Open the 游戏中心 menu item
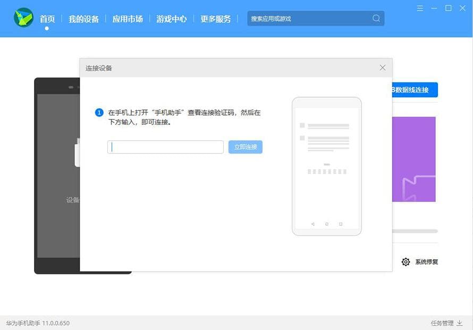473x330 pixels. 171,18
